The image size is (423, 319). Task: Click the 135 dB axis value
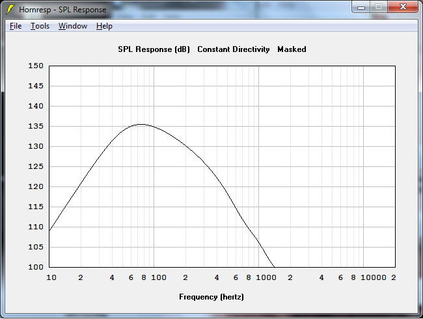pyautogui.click(x=36, y=126)
